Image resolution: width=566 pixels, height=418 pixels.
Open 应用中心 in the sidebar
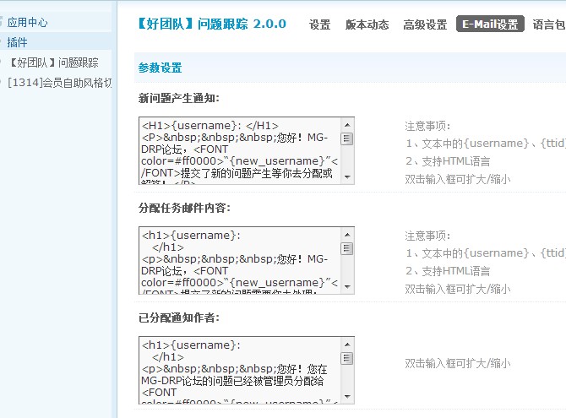click(x=27, y=23)
